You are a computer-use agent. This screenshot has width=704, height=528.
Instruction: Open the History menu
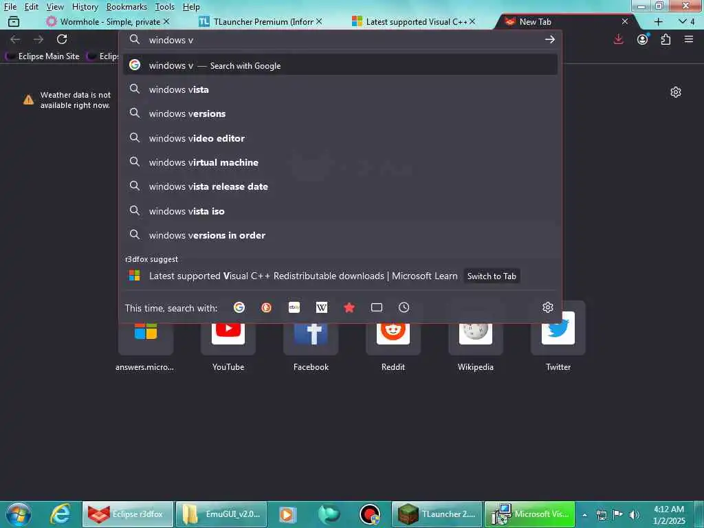click(x=85, y=7)
